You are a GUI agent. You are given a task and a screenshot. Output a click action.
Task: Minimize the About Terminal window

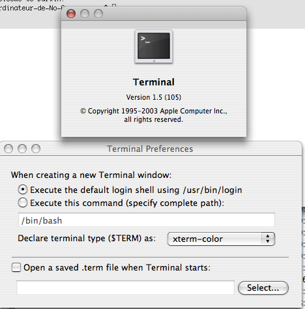85,14
